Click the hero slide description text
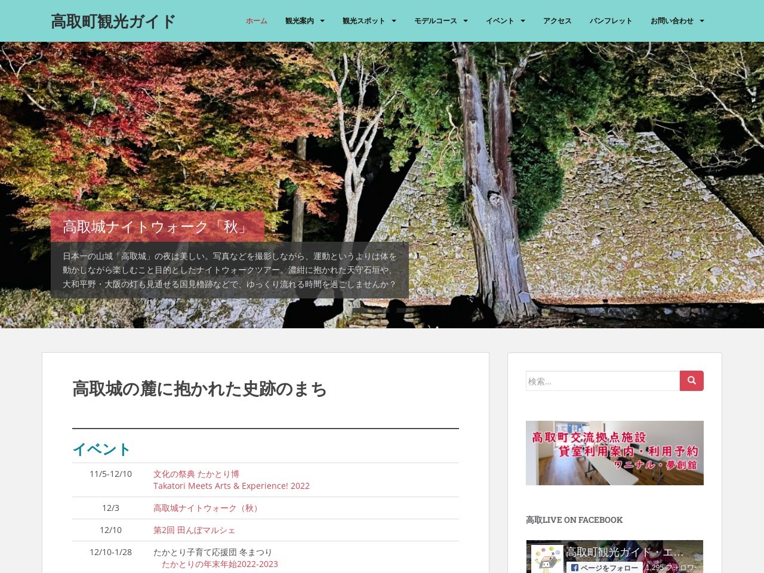The height and width of the screenshot is (573, 764). tap(230, 270)
